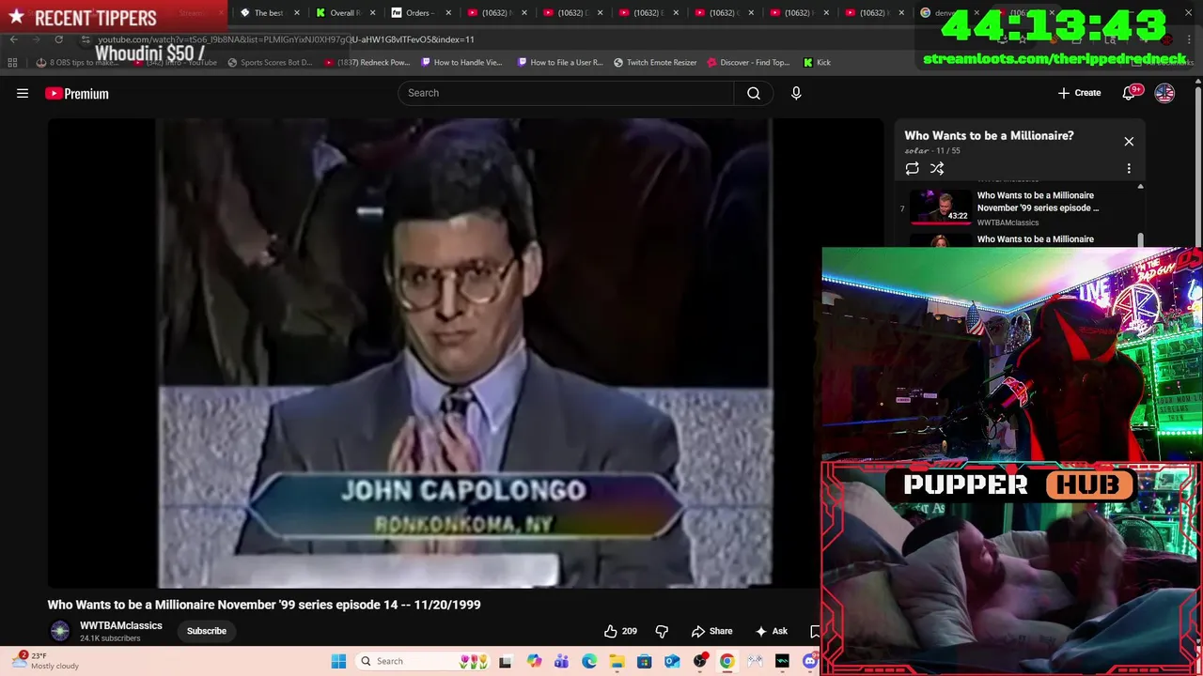Open the YouTube guide hamburger menu
The width and height of the screenshot is (1203, 676).
click(x=23, y=93)
